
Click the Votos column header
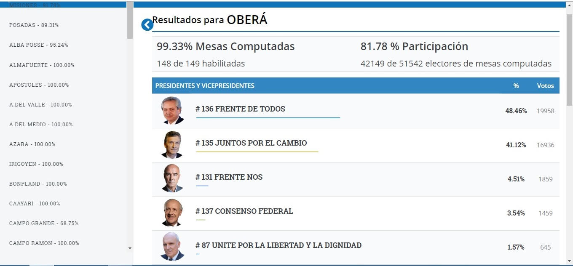(x=545, y=86)
